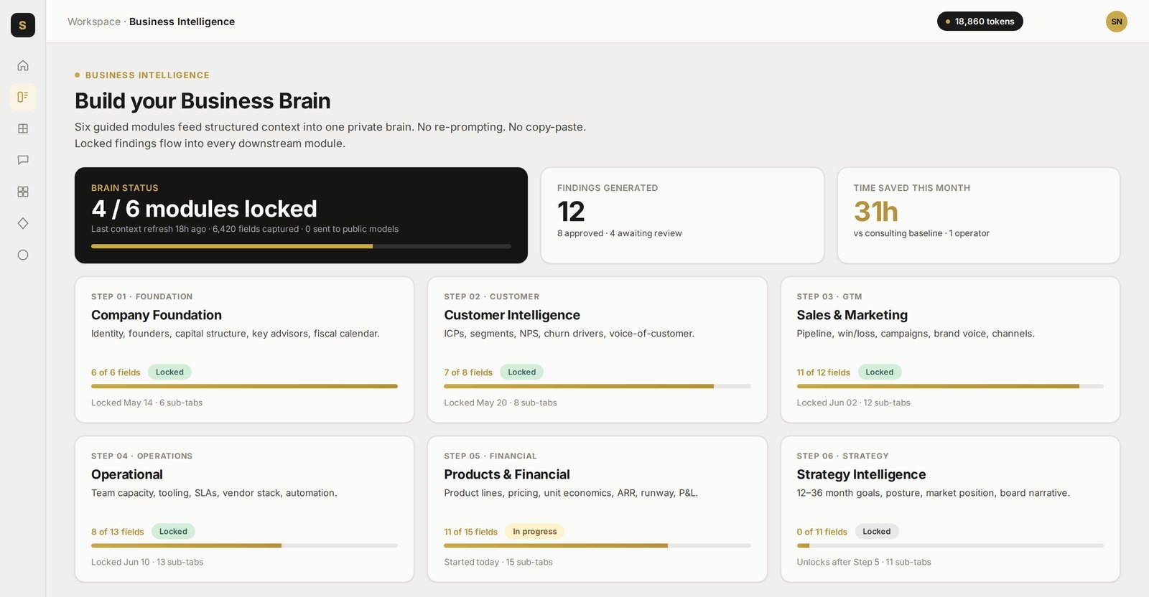
Task: Click Locked badge on Customer Intelligence
Action: click(x=522, y=372)
